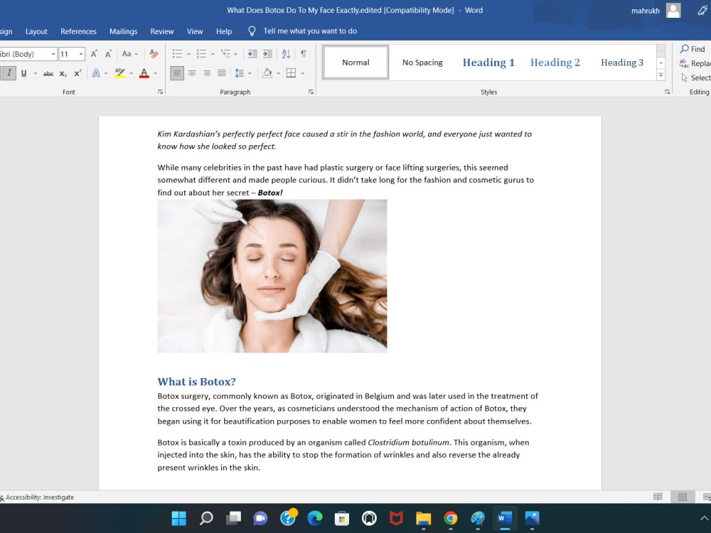This screenshot has width=711, height=533.
Task: Click the Increase Indent icon
Action: click(x=267, y=54)
